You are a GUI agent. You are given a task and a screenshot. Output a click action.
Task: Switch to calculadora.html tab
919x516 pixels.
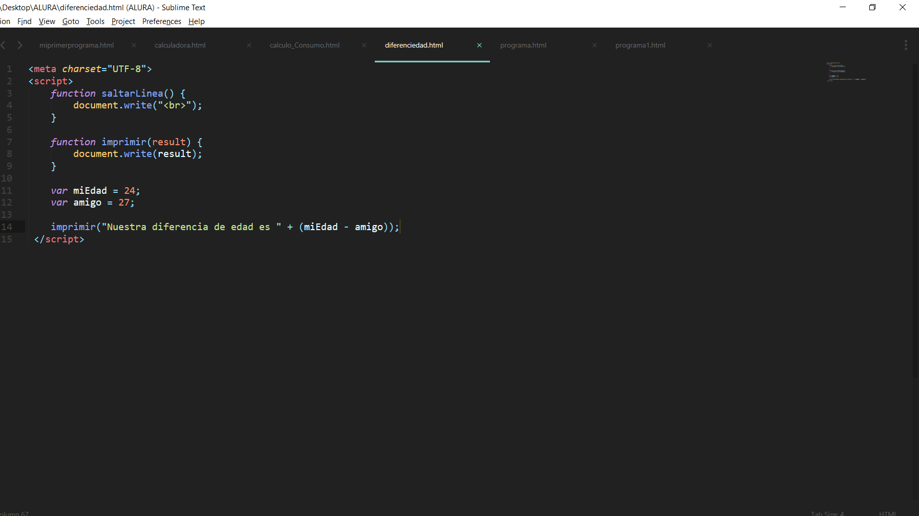click(x=180, y=46)
